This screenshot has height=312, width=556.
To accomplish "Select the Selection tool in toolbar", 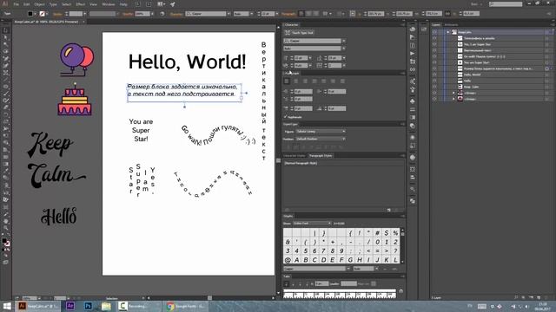I will (5, 31).
